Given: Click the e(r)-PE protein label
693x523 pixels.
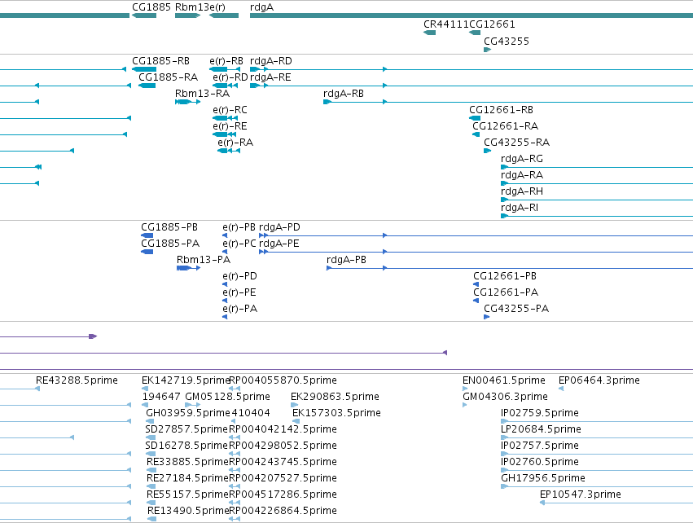Looking at the screenshot, I should [x=239, y=292].
